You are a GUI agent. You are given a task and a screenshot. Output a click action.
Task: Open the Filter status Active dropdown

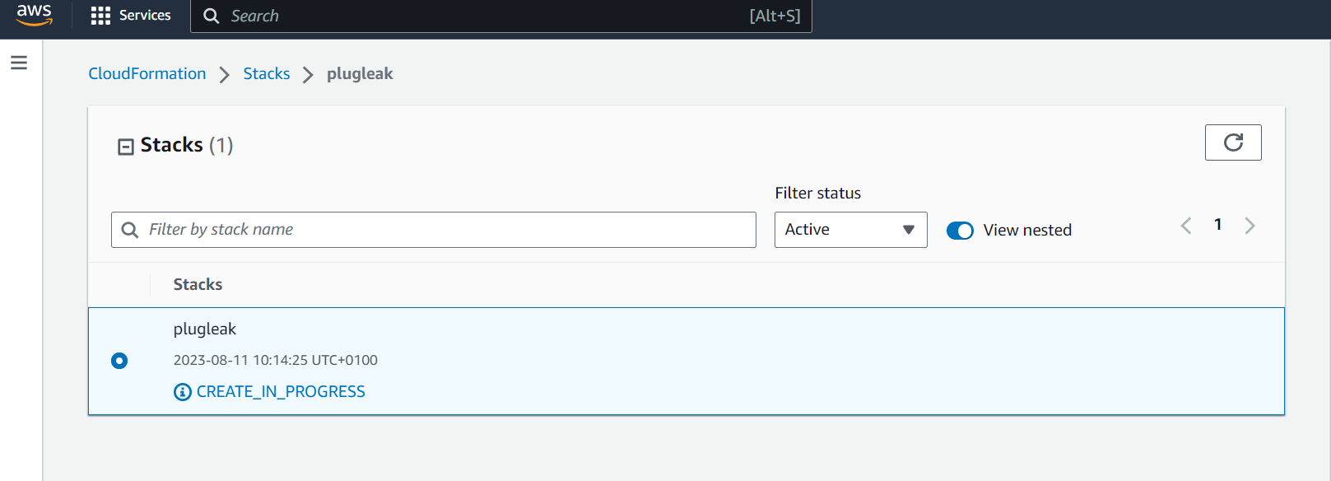pos(851,230)
